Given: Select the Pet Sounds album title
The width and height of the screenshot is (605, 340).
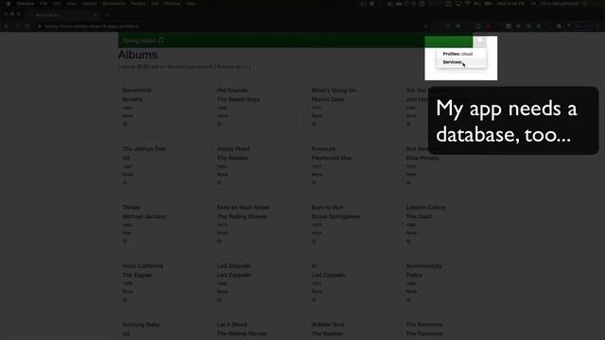Looking at the screenshot, I should tap(232, 91).
